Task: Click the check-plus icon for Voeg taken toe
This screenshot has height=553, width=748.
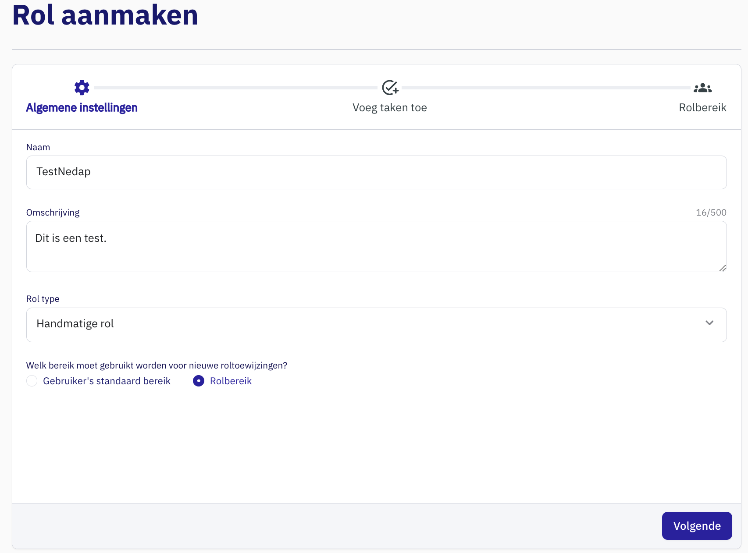Action: click(x=390, y=88)
